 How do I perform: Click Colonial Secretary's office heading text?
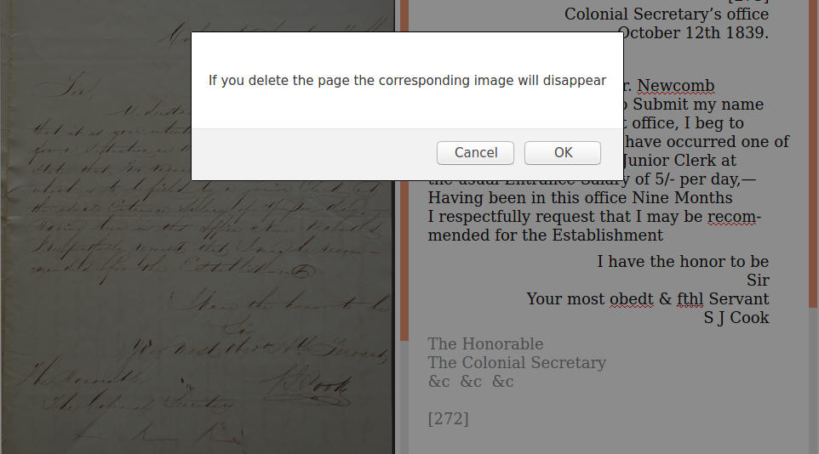667,14
